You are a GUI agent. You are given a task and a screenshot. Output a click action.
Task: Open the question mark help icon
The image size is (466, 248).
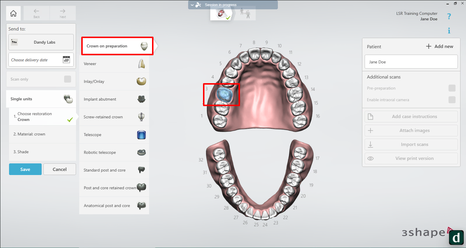coord(449,16)
